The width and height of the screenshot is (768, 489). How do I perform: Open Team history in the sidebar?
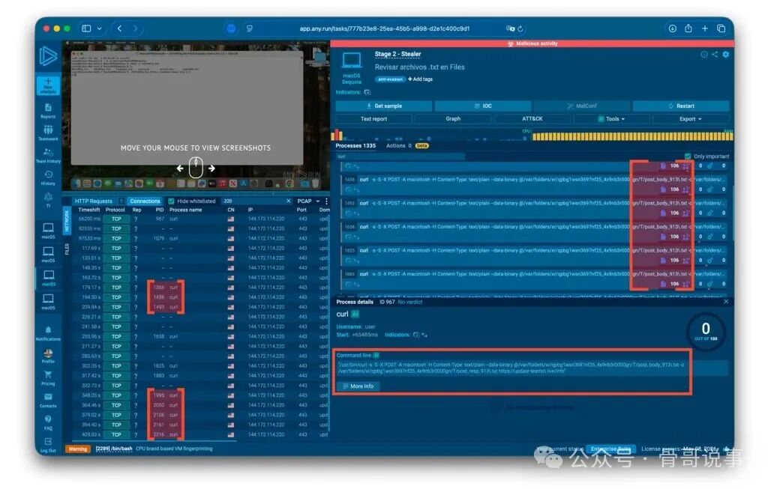coord(48,156)
